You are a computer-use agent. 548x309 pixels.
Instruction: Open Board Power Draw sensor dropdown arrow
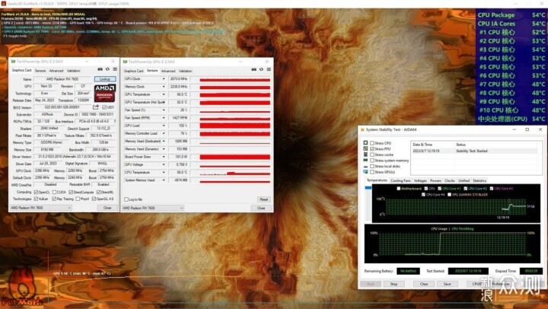pyautogui.click(x=164, y=157)
